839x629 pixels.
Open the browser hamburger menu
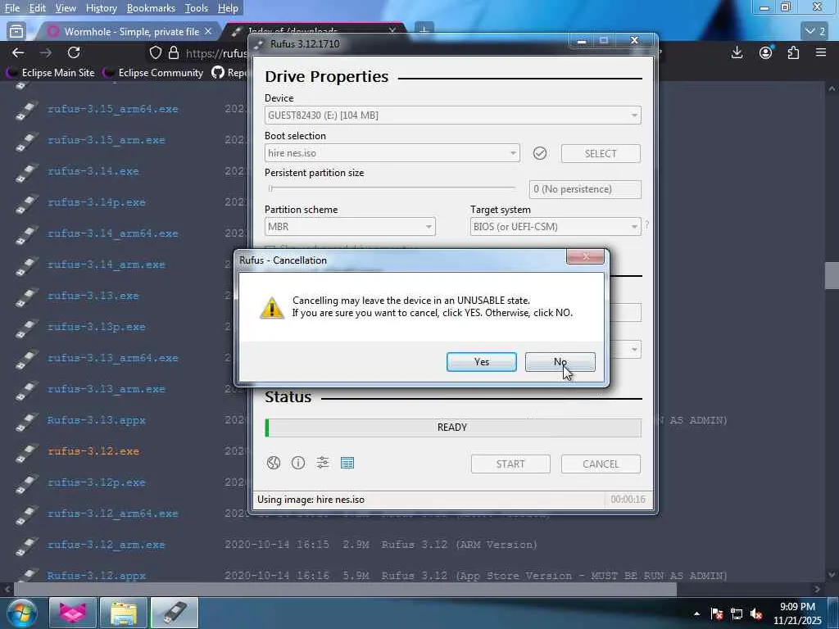click(821, 52)
